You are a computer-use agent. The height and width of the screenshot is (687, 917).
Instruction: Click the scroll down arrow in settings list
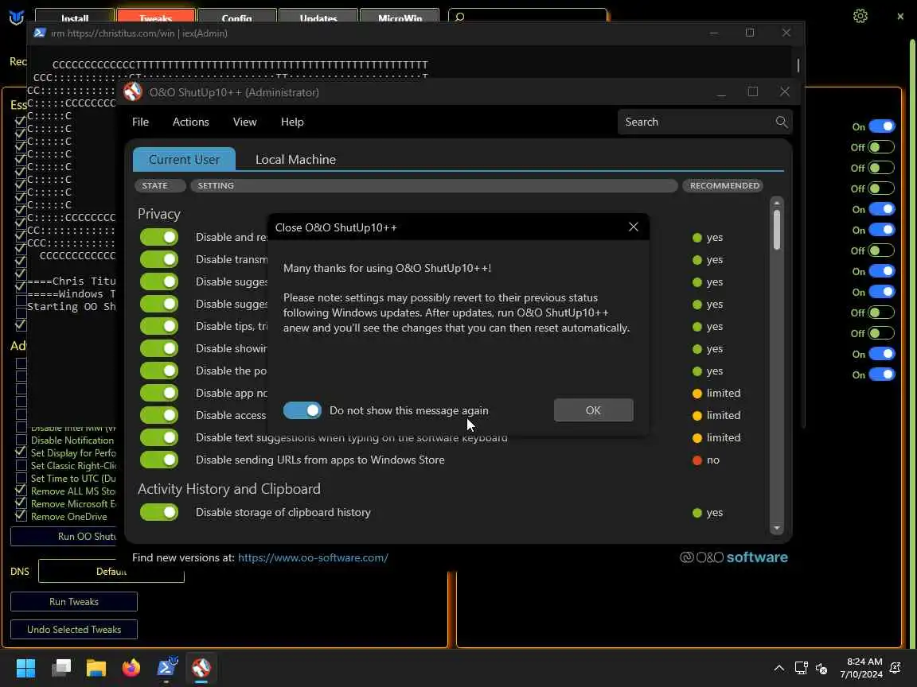tap(777, 528)
